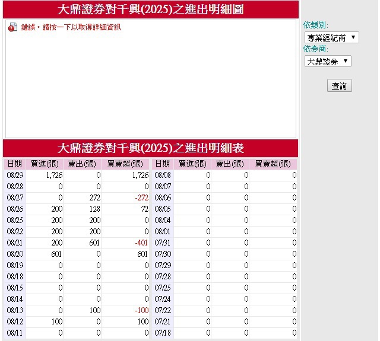Screen dimensions: 380x341
Task: Click the -100 net value on 08/13
Action: 141,310
